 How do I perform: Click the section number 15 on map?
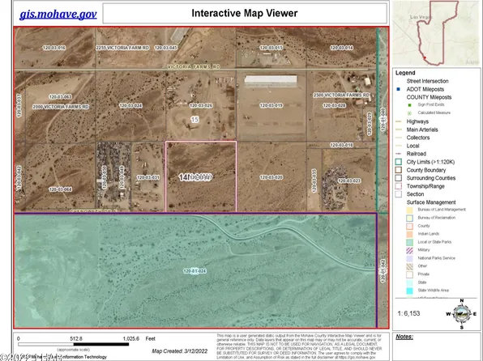194,120
